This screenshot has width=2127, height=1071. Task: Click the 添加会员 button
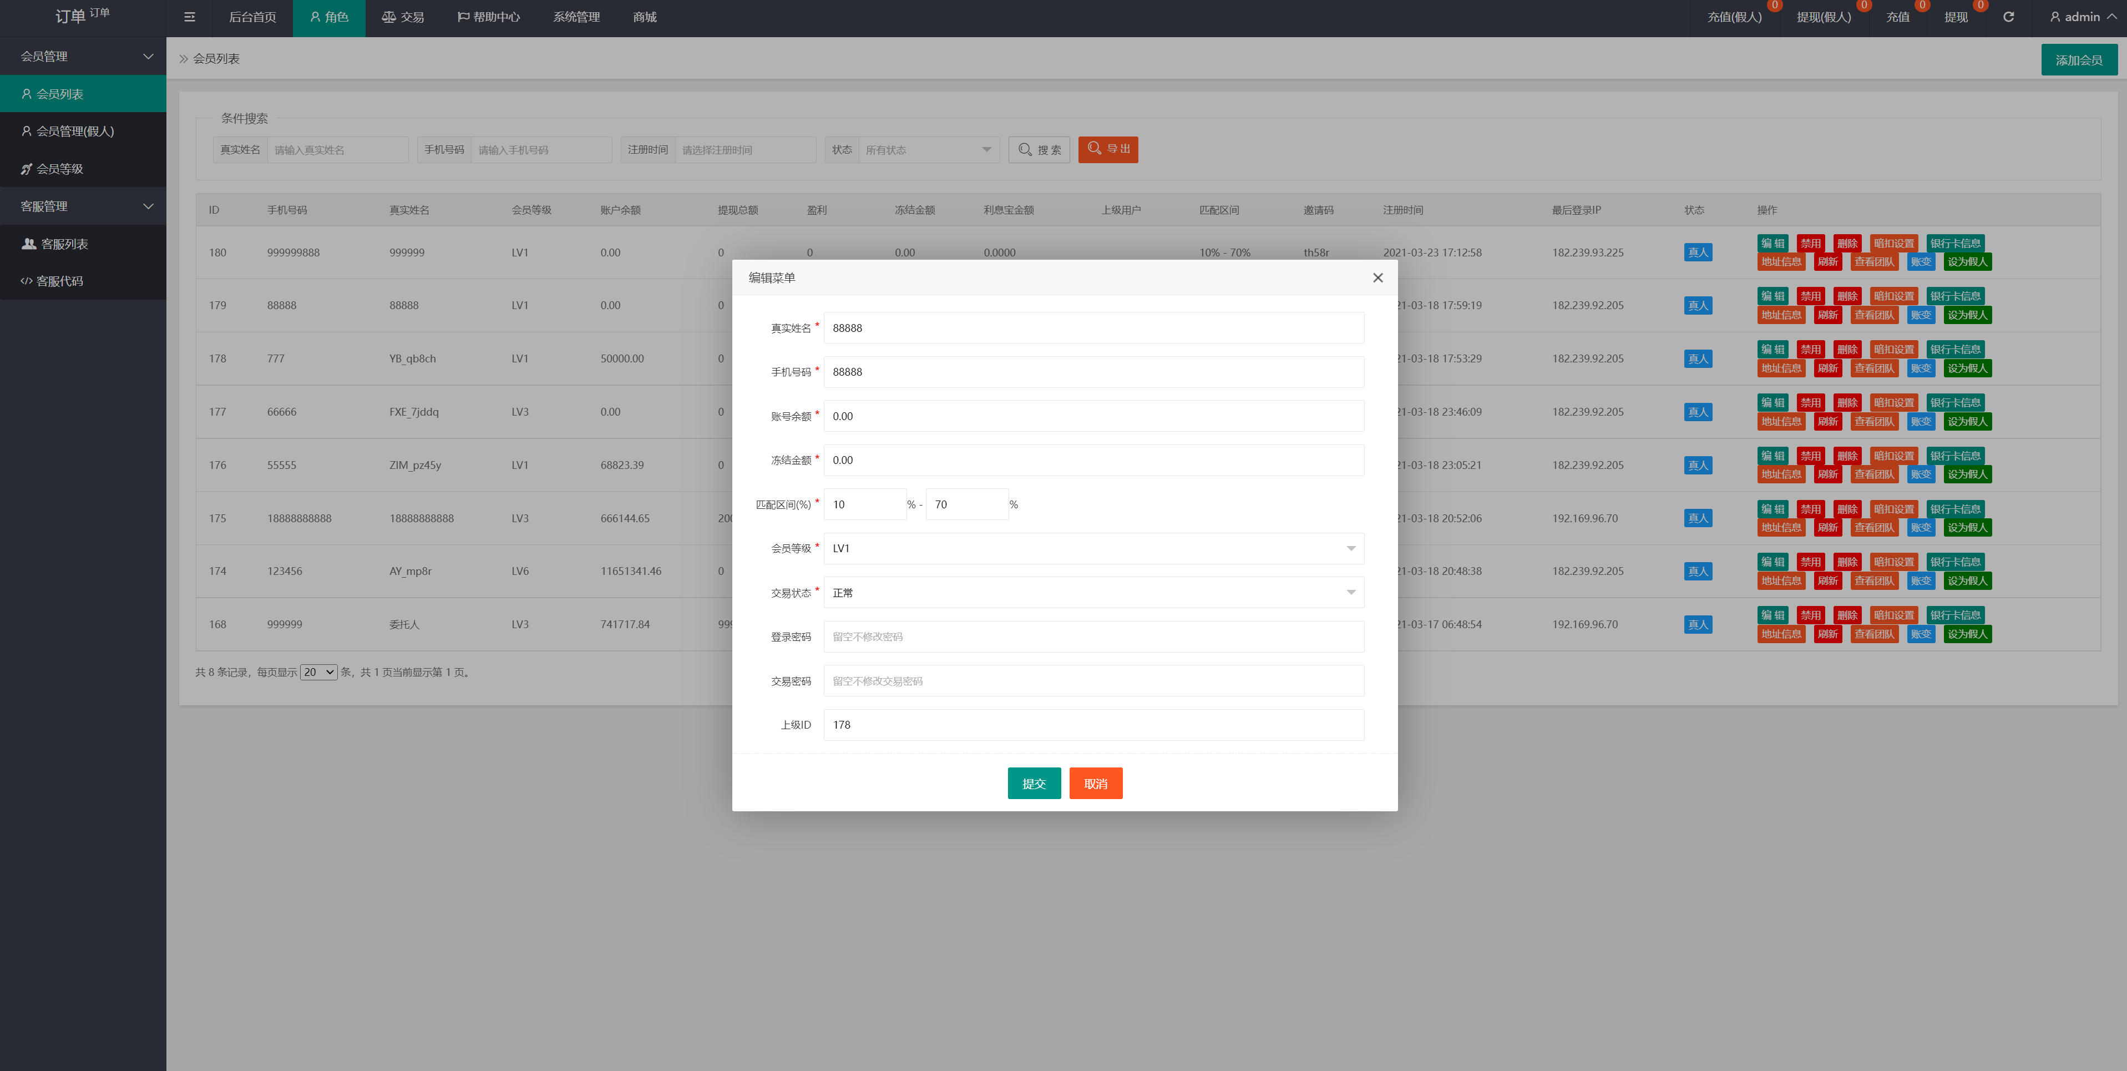point(2078,59)
